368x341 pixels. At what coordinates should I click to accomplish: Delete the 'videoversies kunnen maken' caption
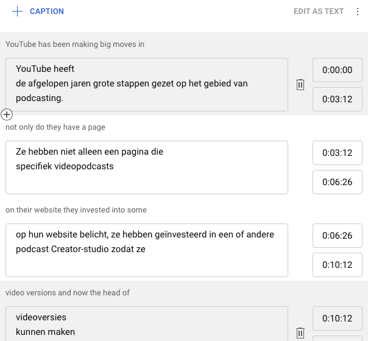300,333
